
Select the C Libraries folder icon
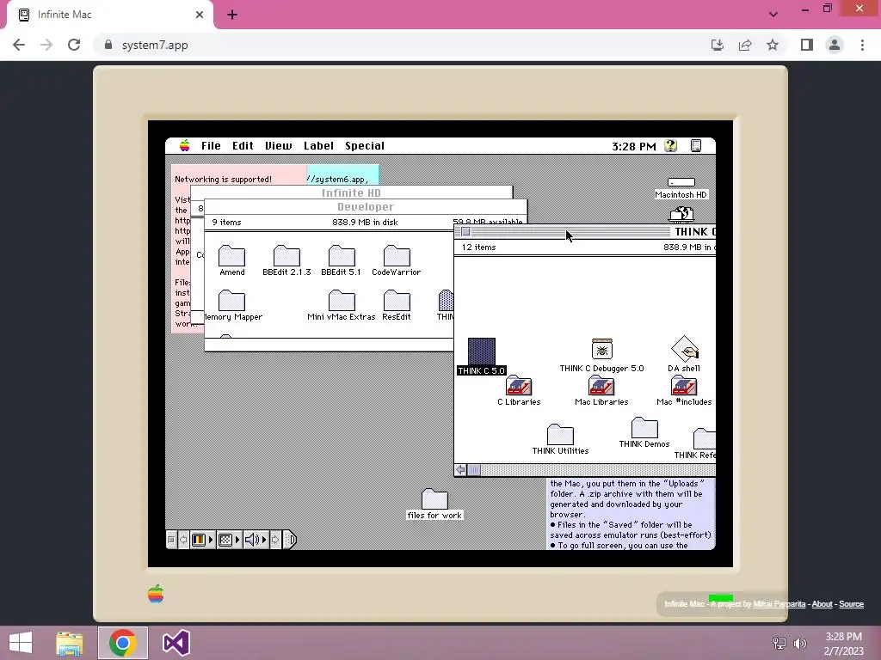[x=519, y=386]
